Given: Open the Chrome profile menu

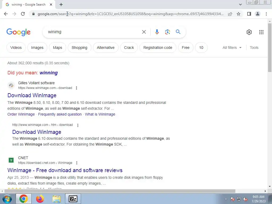Looking at the screenshot, I should coord(258,14).
